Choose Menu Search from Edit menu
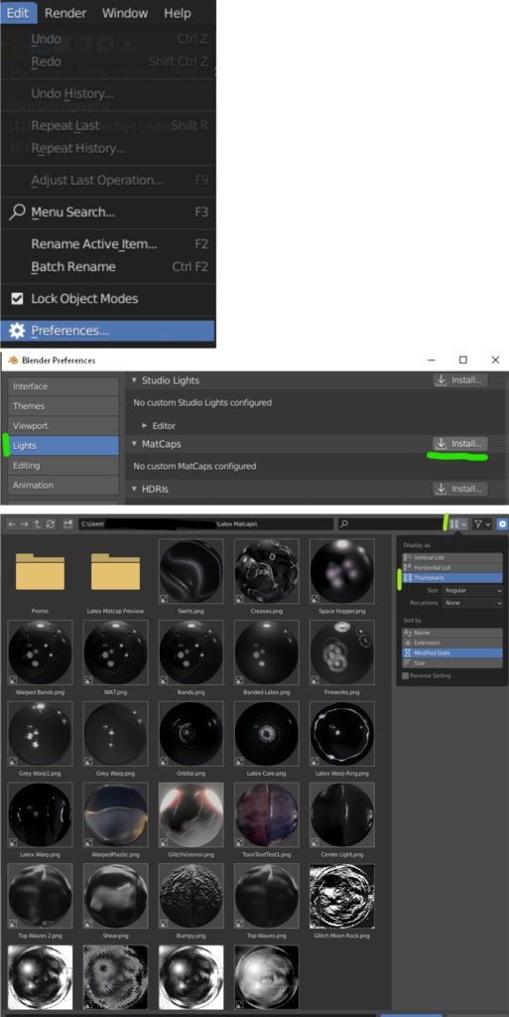509x1017 pixels. 107,213
